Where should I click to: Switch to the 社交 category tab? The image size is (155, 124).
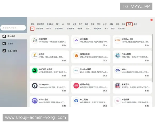point(93,24)
